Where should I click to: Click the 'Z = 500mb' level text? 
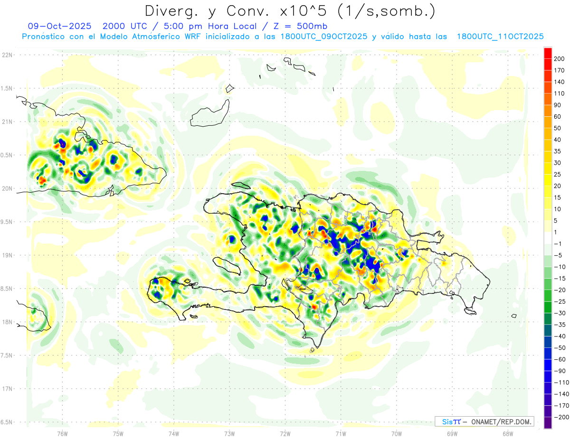click(302, 26)
